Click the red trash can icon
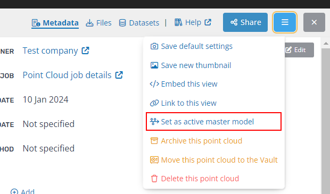Viewport: 330px width, 194px height. 154,179
